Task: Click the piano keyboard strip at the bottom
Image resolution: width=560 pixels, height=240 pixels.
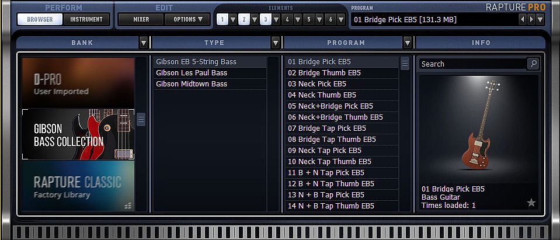Action: click(x=280, y=232)
